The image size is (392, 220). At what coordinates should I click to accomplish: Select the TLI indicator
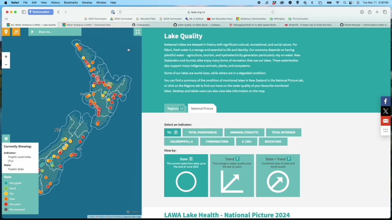(172, 132)
